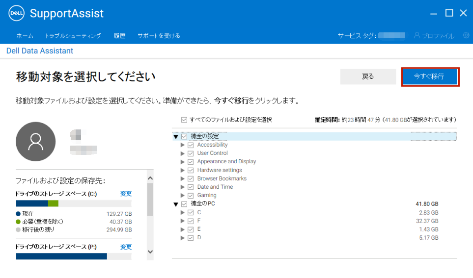Expand the Date and Time node

[x=183, y=187]
